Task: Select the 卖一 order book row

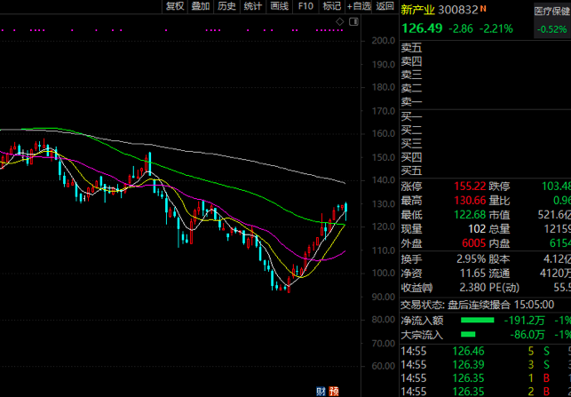Action: click(x=412, y=101)
